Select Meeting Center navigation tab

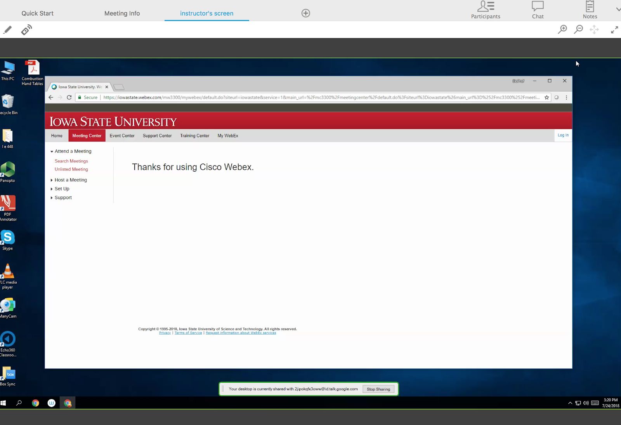tap(87, 136)
